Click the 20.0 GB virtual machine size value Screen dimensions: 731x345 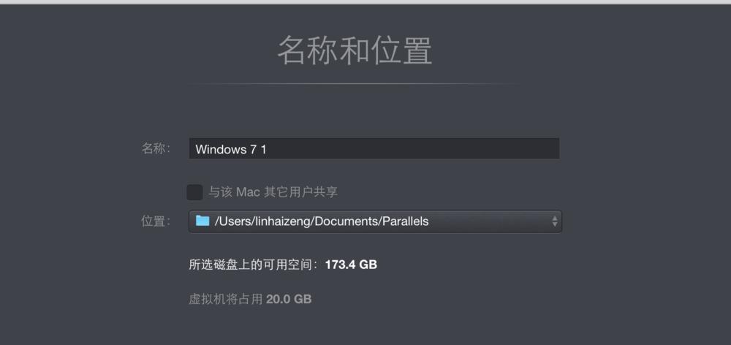pos(289,299)
